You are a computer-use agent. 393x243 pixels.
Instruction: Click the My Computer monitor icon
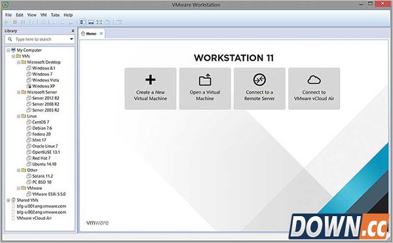13,50
